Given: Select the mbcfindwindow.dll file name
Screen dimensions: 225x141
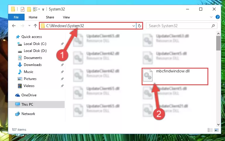Looking at the screenshot, I should (173, 71).
